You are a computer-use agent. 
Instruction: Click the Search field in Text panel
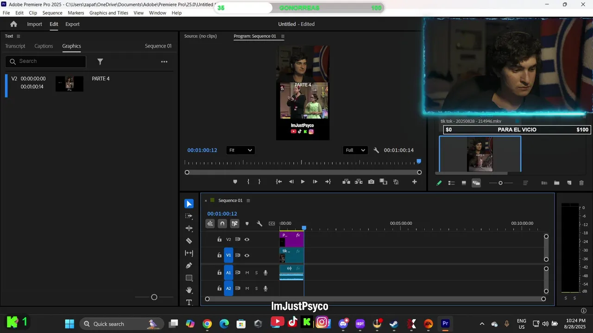coord(46,62)
